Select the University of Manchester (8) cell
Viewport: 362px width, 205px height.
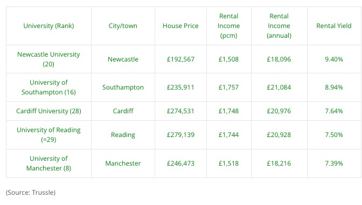[48, 163]
